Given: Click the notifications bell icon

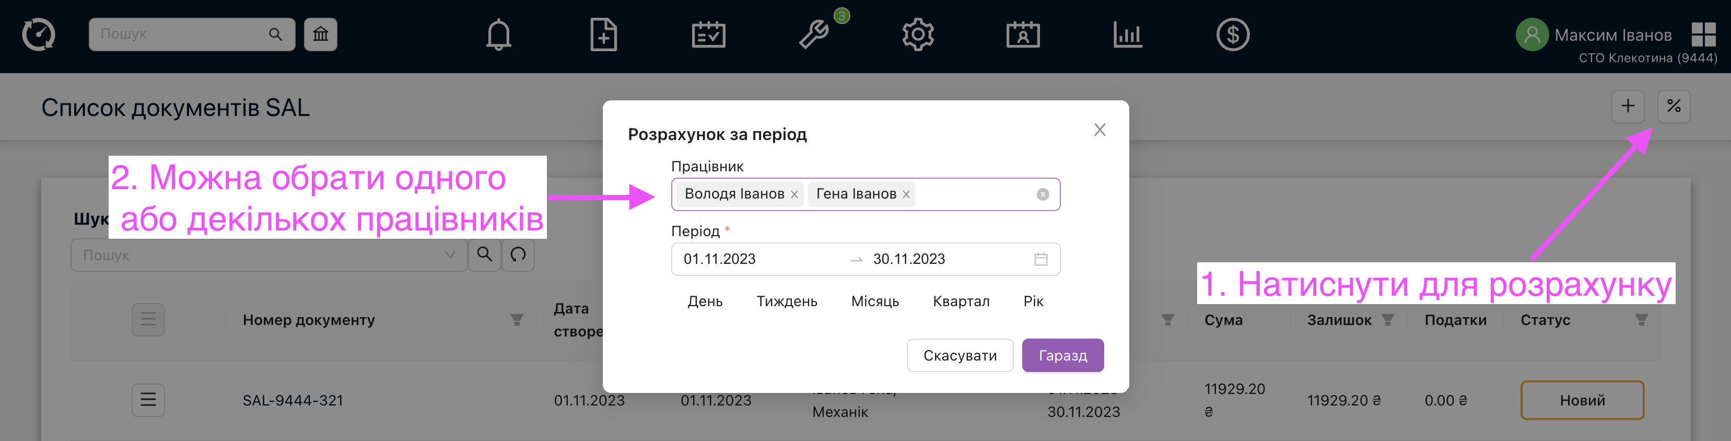Looking at the screenshot, I should click(498, 34).
